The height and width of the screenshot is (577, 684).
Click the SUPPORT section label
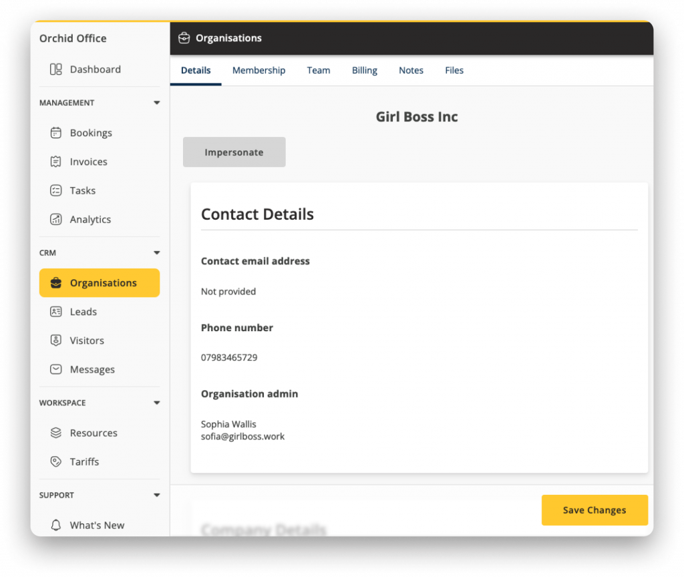tap(56, 496)
